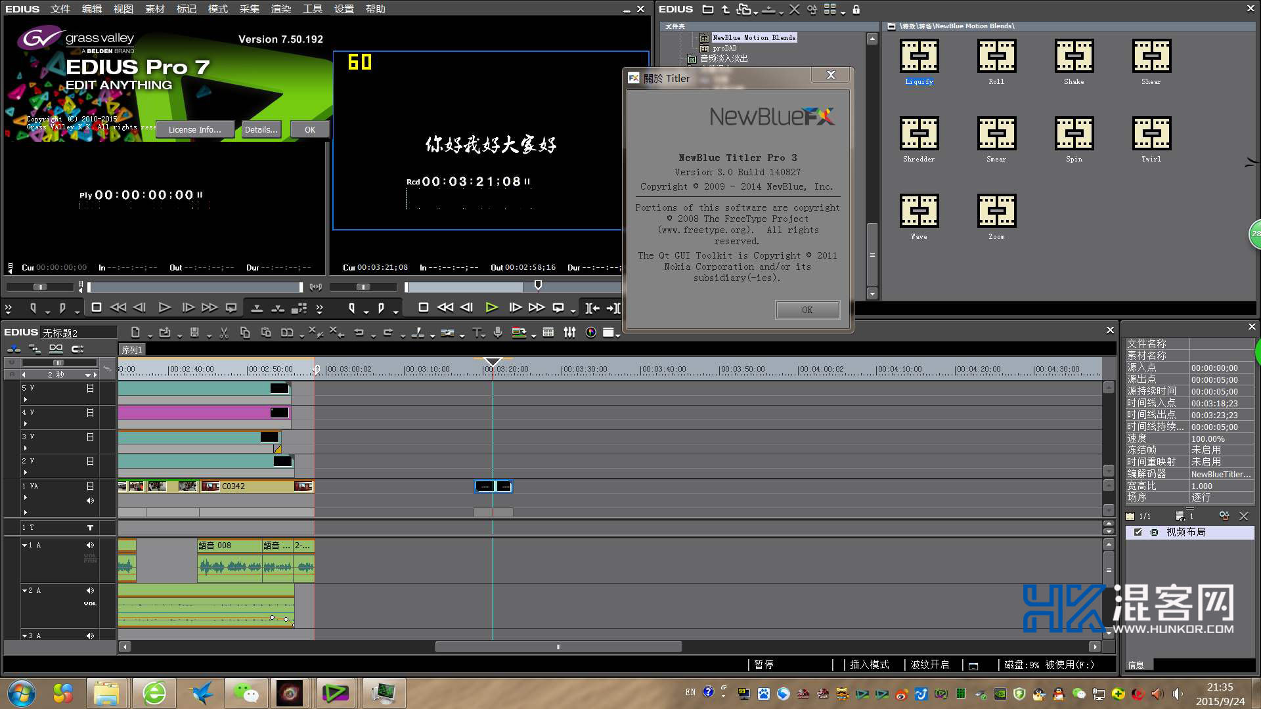Click OK in the 關於 Titler dialog
The image size is (1261, 709).
[x=807, y=310]
